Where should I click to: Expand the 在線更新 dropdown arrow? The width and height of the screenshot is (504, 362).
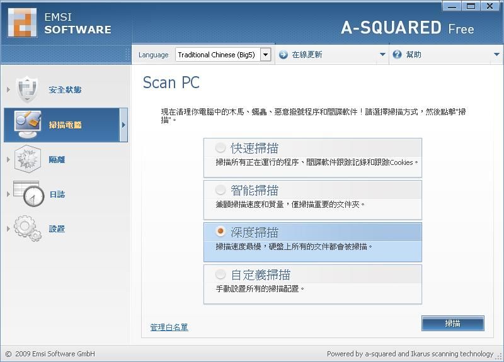tap(382, 55)
